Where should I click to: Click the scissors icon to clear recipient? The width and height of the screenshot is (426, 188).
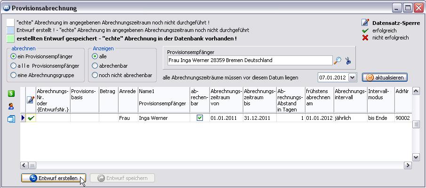(x=348, y=61)
